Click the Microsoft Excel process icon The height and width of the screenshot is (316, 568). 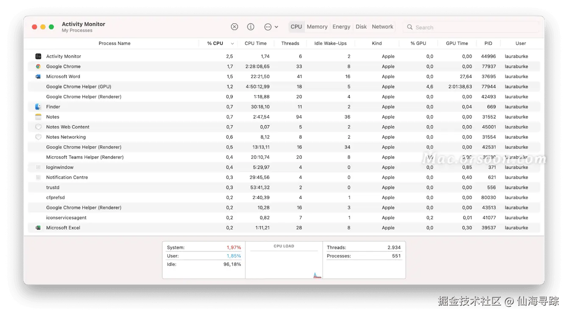coord(38,228)
